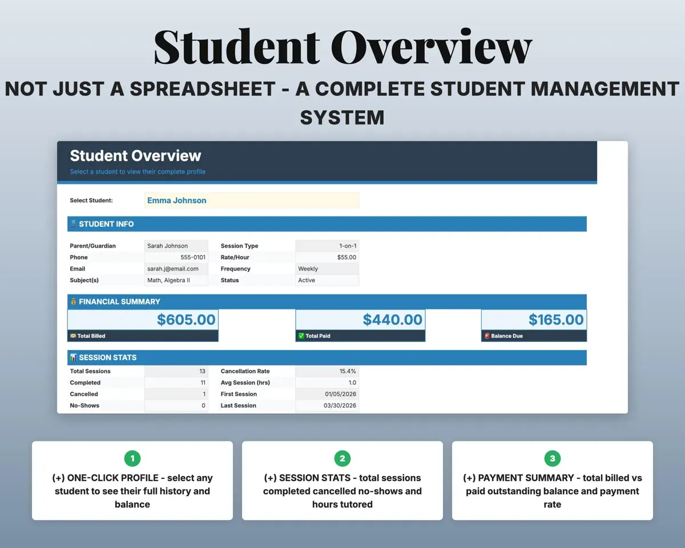Viewport: 685px width, 548px height.
Task: Select the Sarah Johnson parent/guardian cell
Action: (x=176, y=245)
